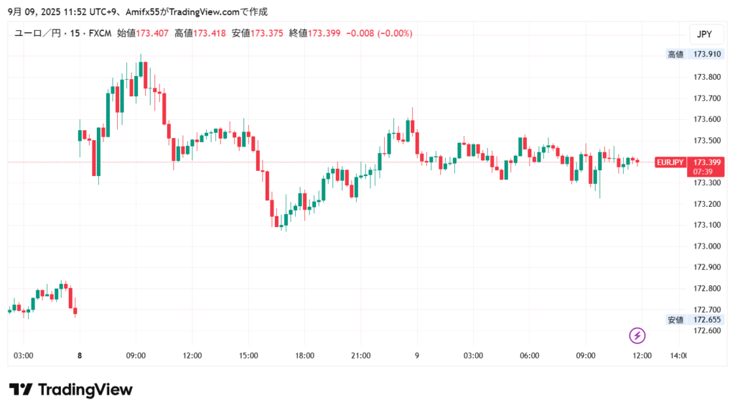The image size is (735, 413).
Task: Select the 高値 173.910 axis label
Action: [x=694, y=54]
